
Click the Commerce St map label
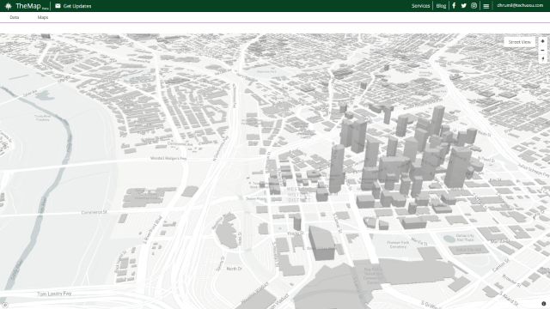94,212
